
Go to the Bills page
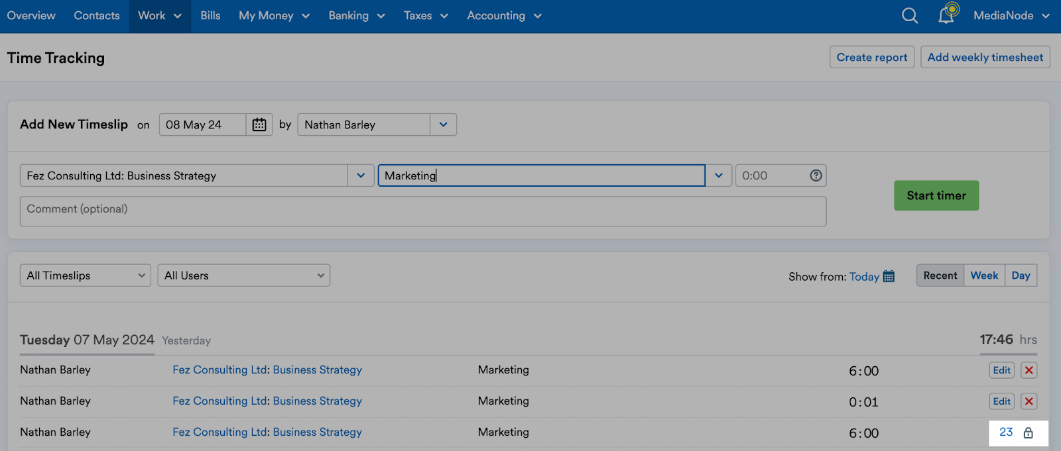tap(210, 15)
